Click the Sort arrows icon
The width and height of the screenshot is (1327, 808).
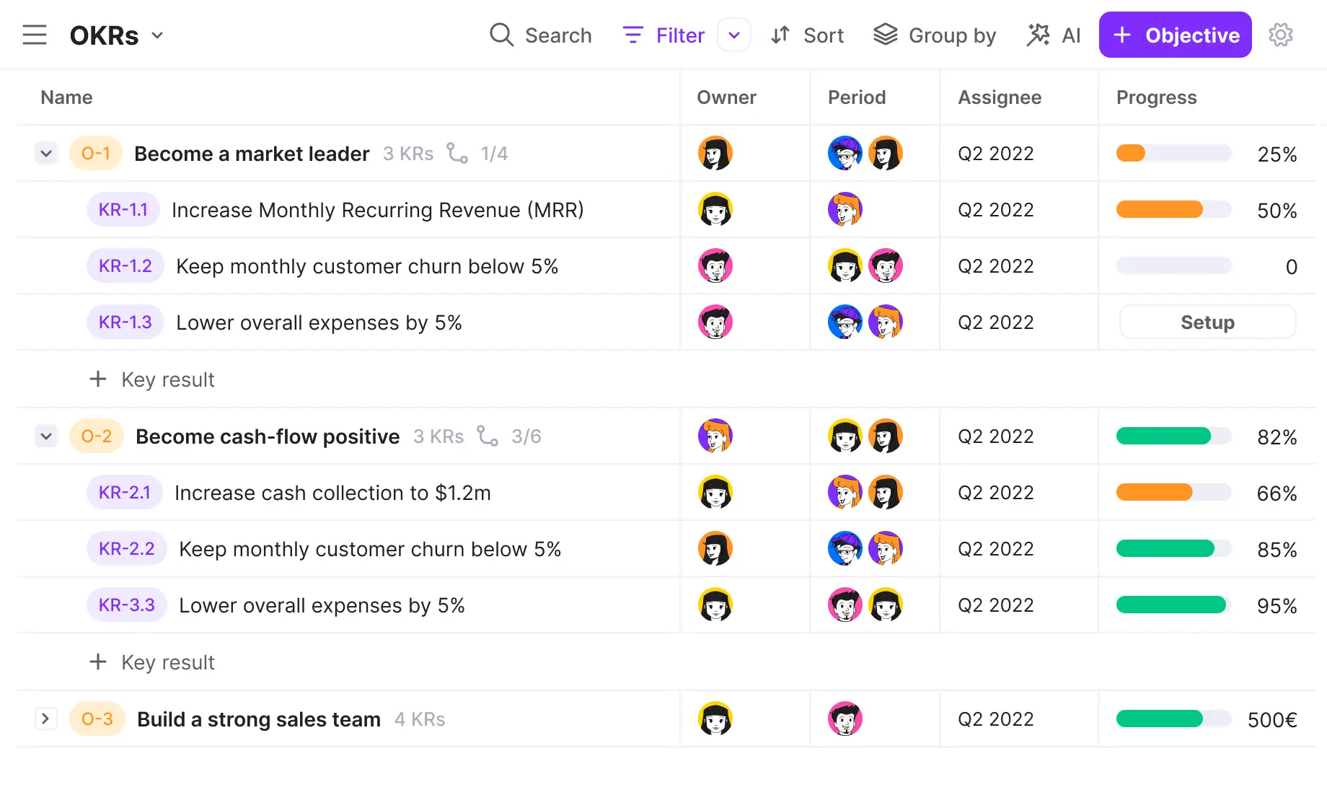click(x=780, y=35)
